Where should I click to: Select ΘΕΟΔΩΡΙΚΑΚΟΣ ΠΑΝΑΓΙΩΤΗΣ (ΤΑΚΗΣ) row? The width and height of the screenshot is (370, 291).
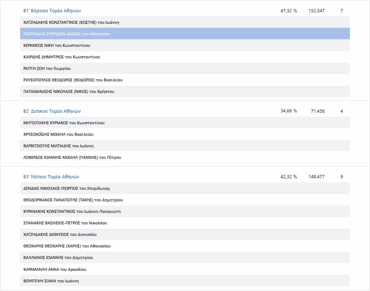(x=73, y=200)
